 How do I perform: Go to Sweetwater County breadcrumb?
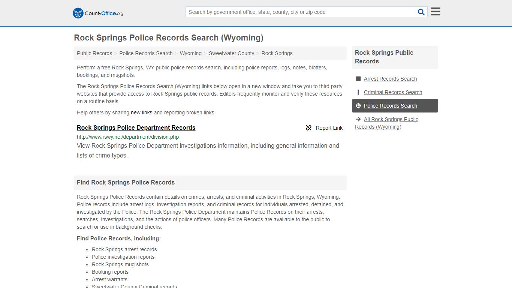231,53
